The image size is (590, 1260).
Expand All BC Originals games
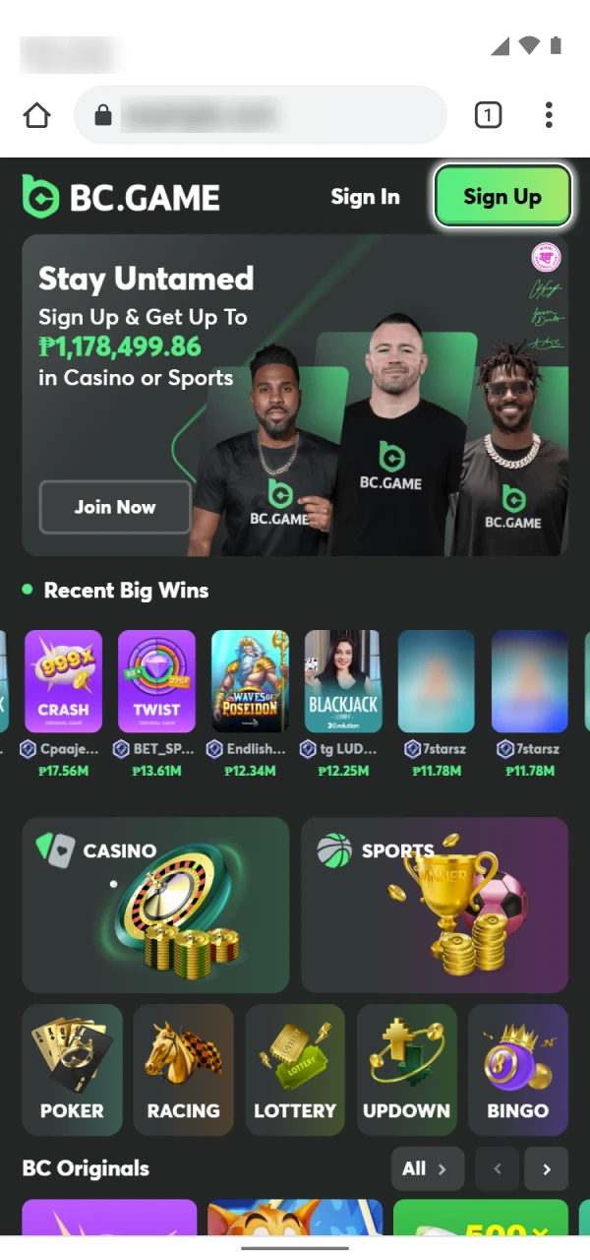click(426, 1169)
